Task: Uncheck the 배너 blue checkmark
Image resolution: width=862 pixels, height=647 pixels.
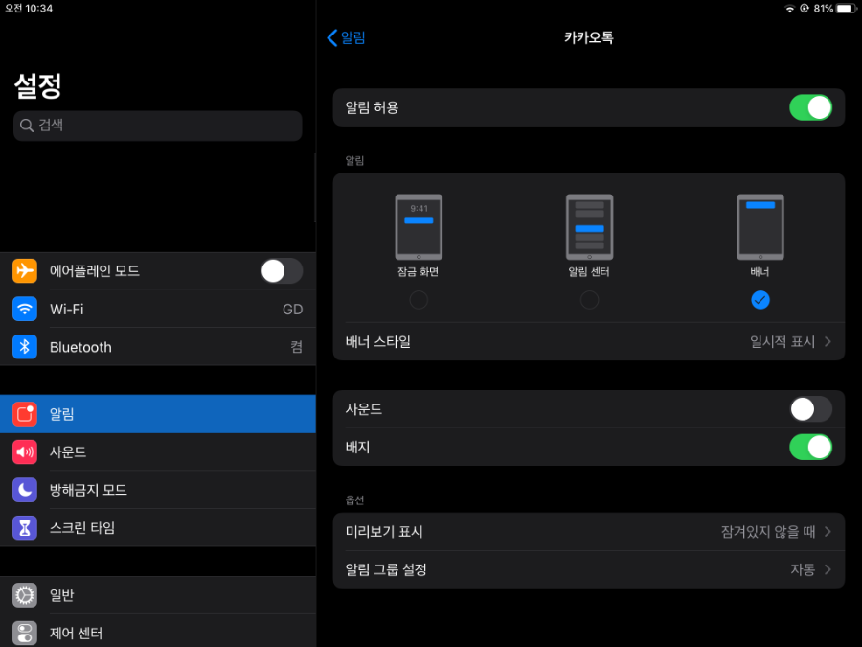Action: click(x=760, y=300)
